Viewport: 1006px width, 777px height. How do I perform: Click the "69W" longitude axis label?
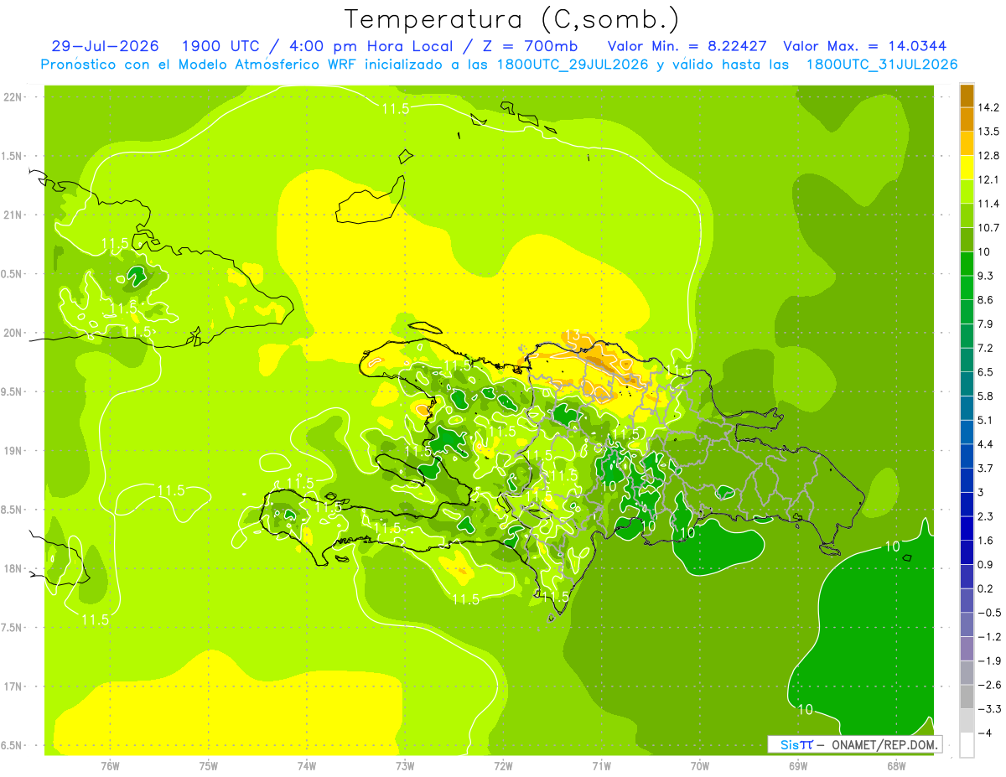(798, 766)
